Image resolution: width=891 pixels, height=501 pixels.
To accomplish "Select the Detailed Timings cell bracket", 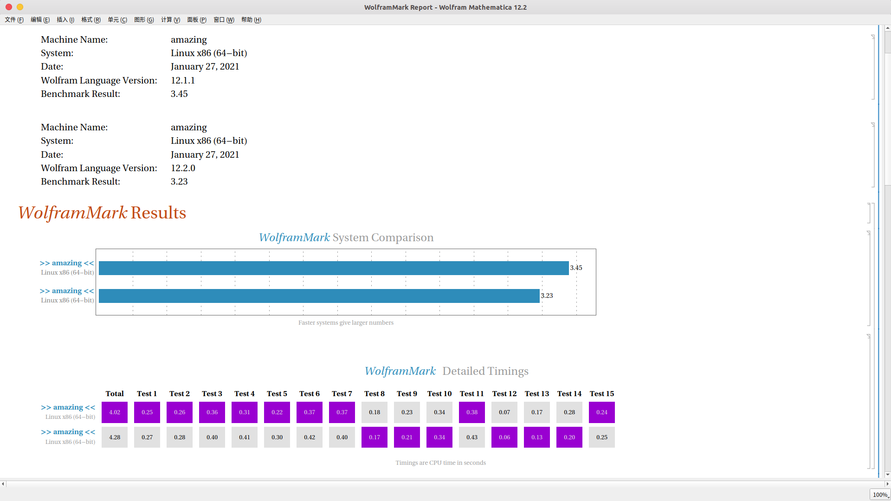I will point(869,401).
